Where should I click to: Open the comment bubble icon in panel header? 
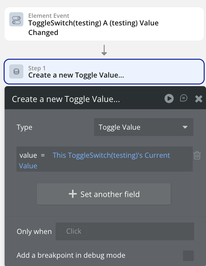184,98
